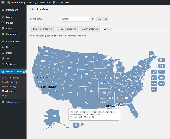Click the MA state button
The image size is (170, 139).
(161, 78)
